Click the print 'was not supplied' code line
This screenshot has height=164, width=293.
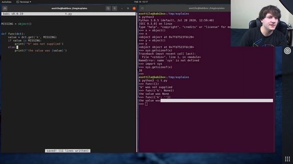point(39,44)
